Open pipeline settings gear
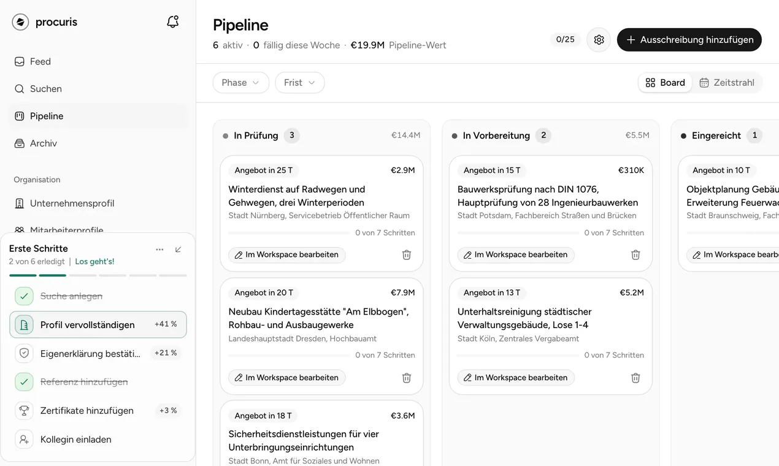 [599, 40]
